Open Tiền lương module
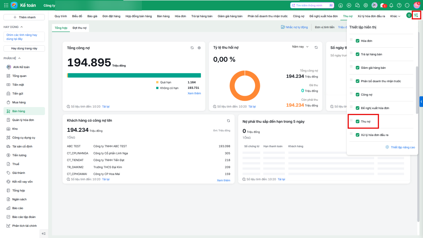The height and width of the screenshot is (238, 423). (x=24, y=155)
